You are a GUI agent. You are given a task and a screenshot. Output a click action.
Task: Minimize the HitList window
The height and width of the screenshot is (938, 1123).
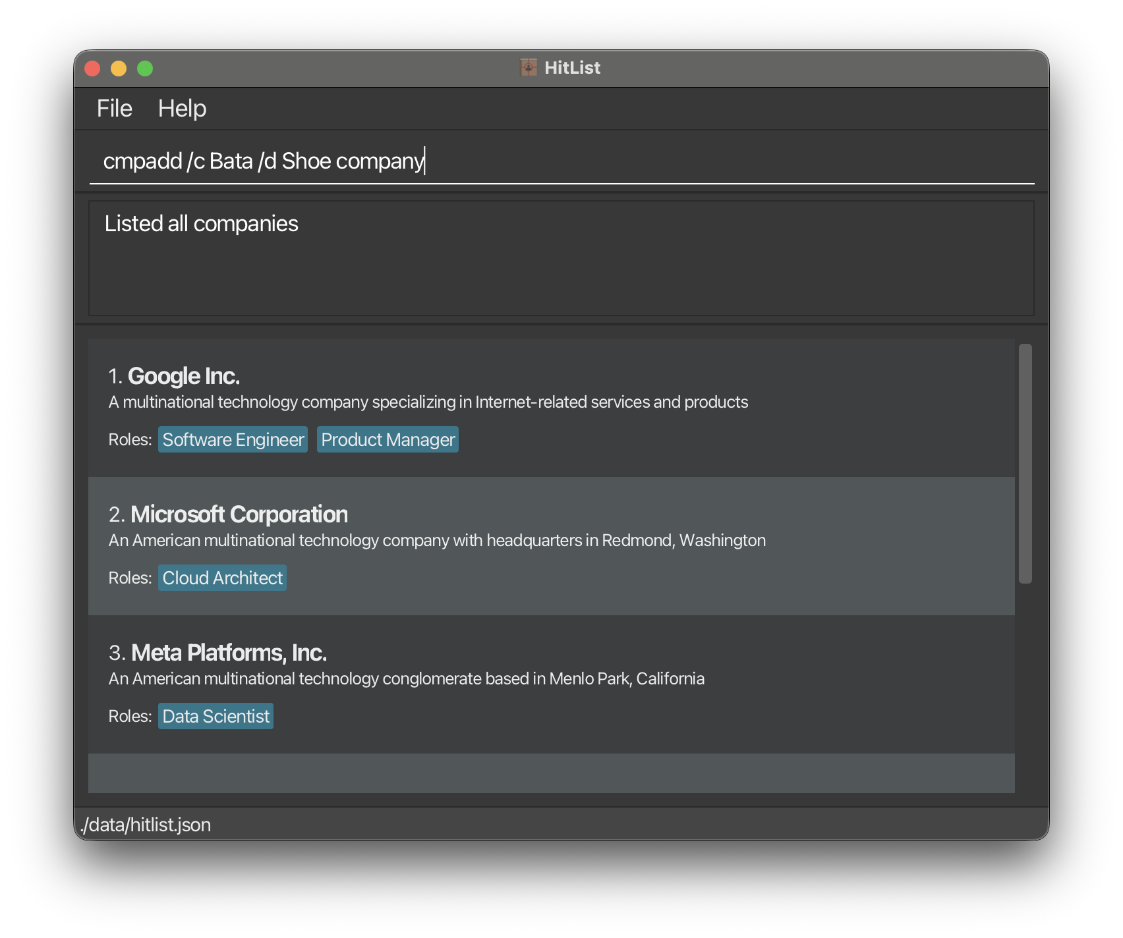(x=119, y=69)
